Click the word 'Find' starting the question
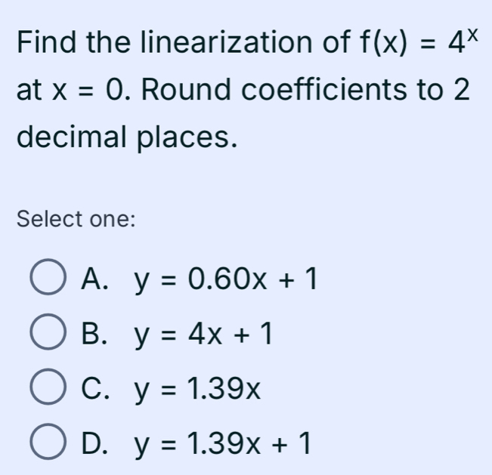The image size is (492, 475). [x=46, y=42]
